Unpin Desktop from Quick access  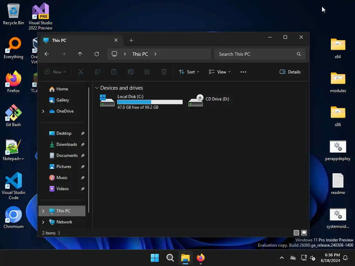tap(83, 133)
